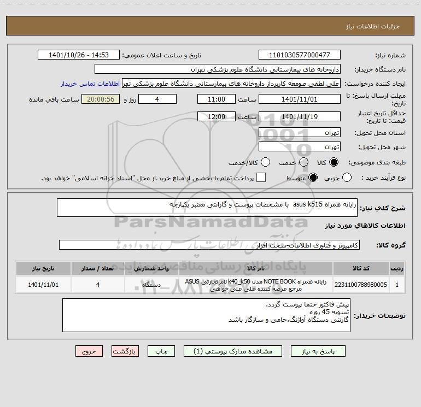
Task: Toggle the Islamic treasury payment checkbox
Action: pos(261,178)
